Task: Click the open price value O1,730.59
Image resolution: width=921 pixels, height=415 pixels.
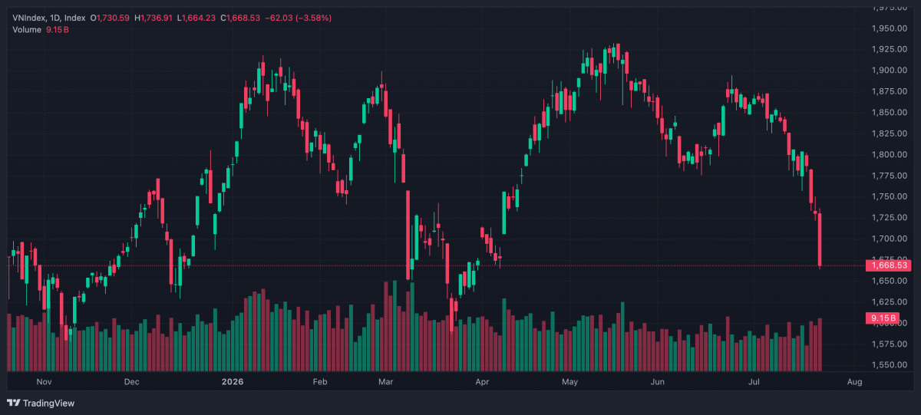Action: tap(111, 17)
